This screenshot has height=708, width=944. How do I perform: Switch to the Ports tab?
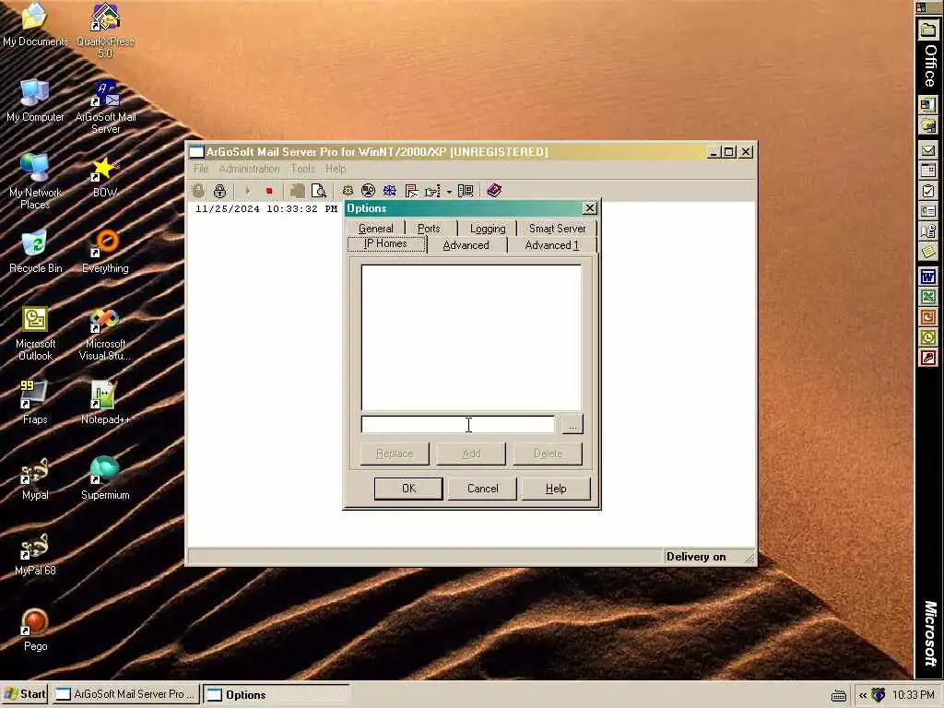pos(429,229)
